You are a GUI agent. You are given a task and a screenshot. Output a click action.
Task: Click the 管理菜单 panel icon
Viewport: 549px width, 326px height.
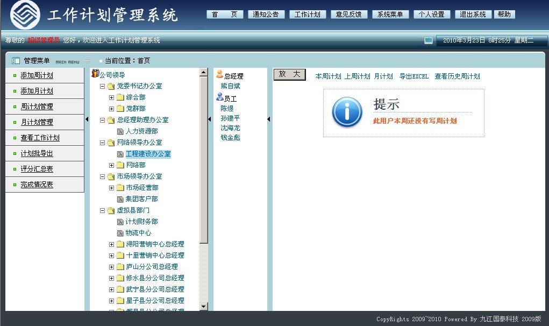(16, 61)
